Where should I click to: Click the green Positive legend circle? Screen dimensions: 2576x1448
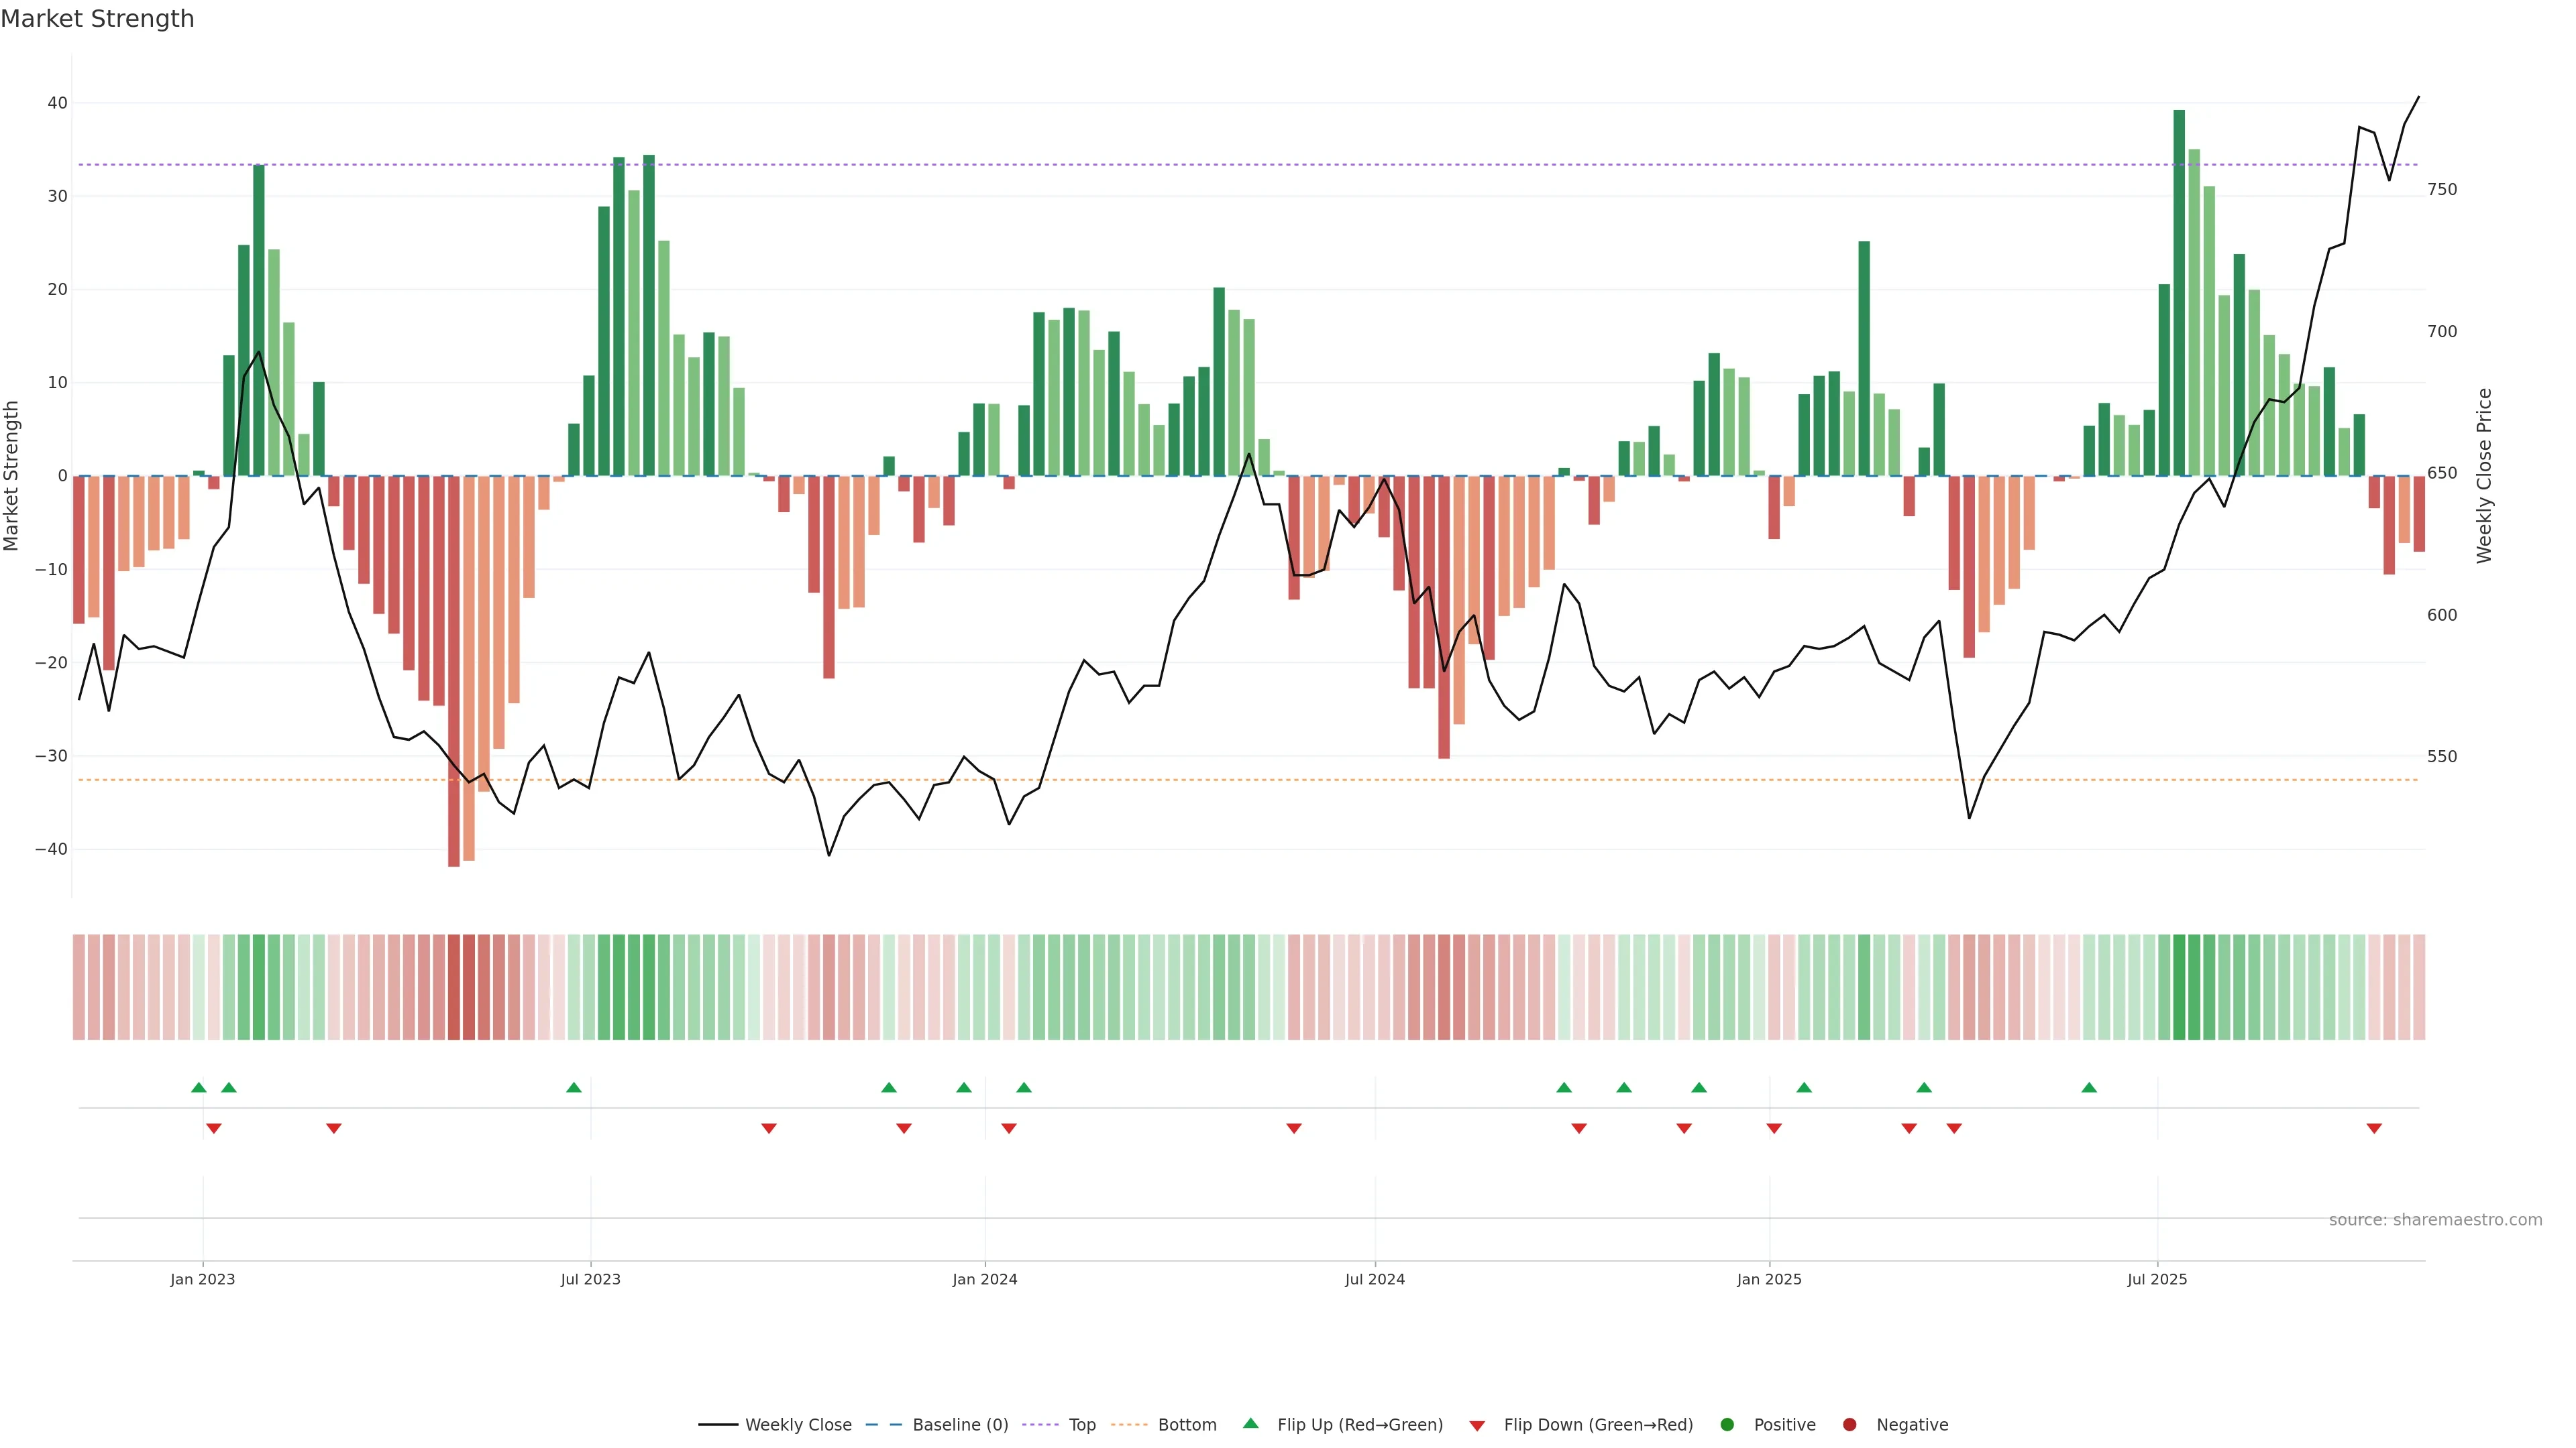[1727, 1425]
